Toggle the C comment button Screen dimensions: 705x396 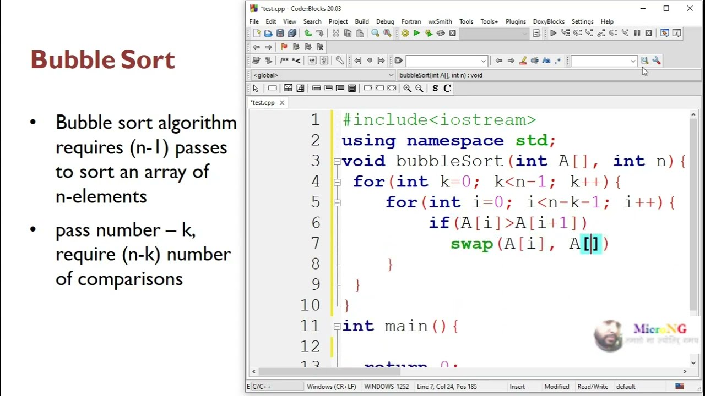(x=447, y=89)
